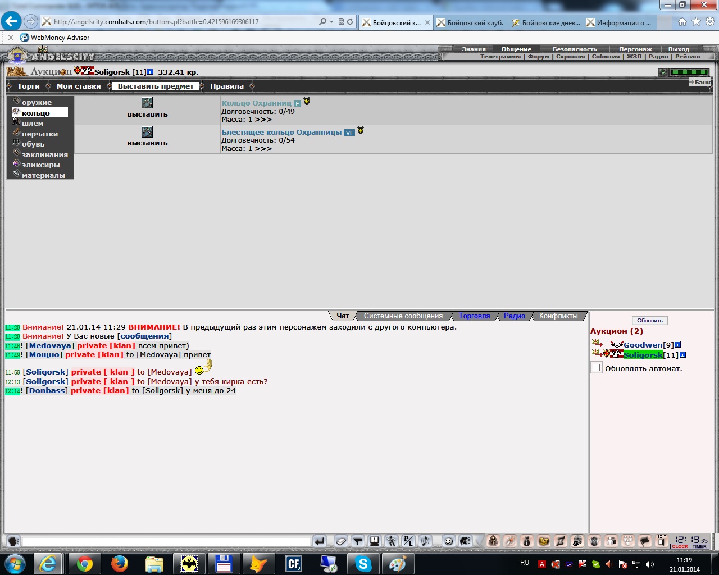Click the flag icon in bottom toolbar

[x=645, y=541]
